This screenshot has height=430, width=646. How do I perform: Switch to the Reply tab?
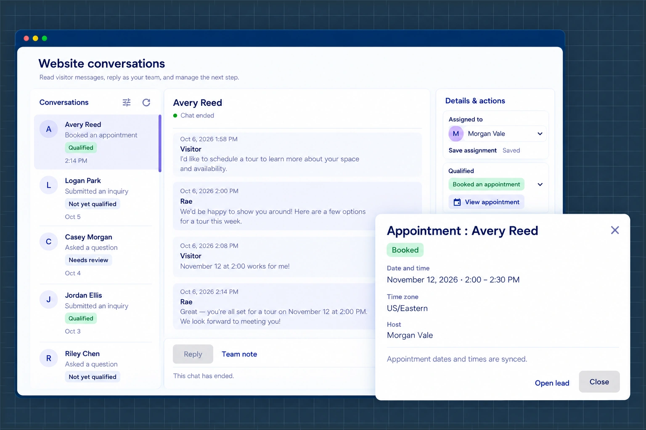click(193, 354)
